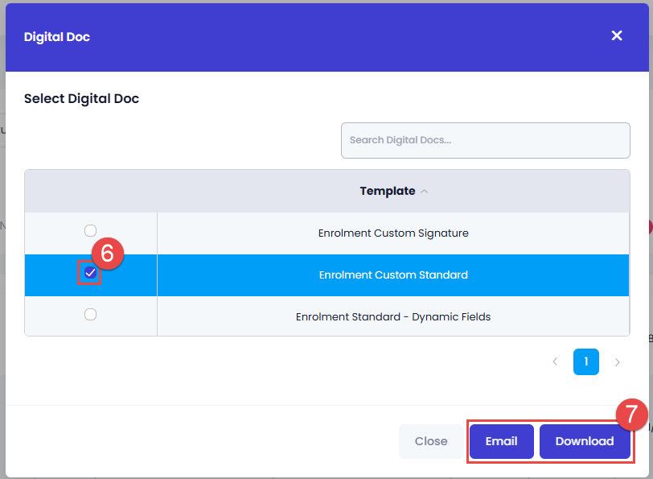
Task: Choose the Enrolment Standard - Dynamic Fields name
Action: [x=393, y=317]
